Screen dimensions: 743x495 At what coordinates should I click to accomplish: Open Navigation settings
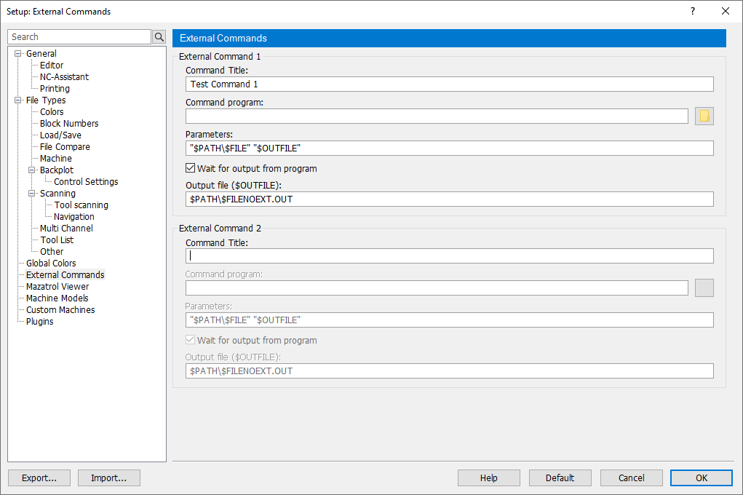point(74,217)
